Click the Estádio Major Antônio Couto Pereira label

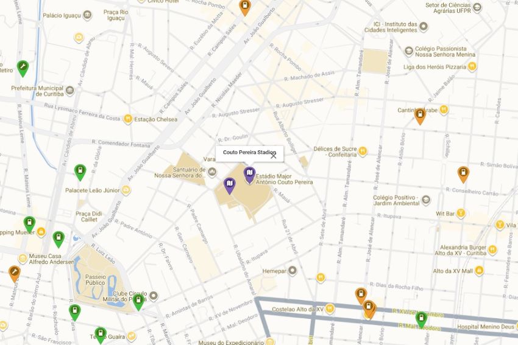(x=284, y=179)
